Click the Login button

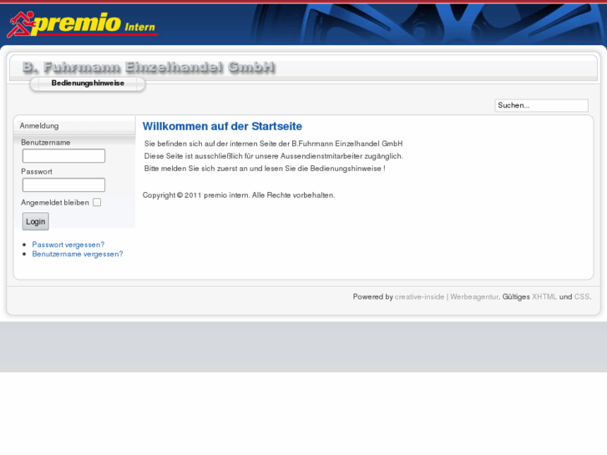(36, 221)
